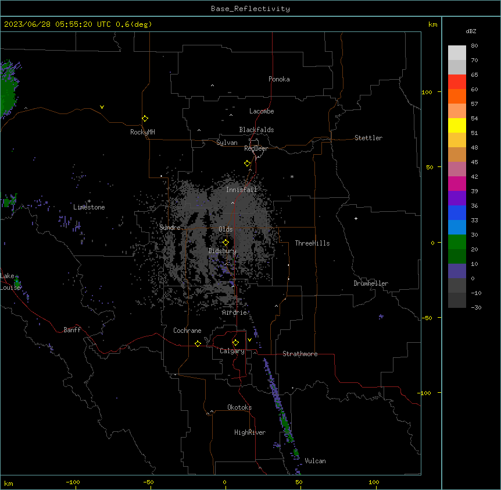Click the yellow marker near RockyMH
Image resolution: width=501 pixels, height=490 pixels.
click(145, 119)
